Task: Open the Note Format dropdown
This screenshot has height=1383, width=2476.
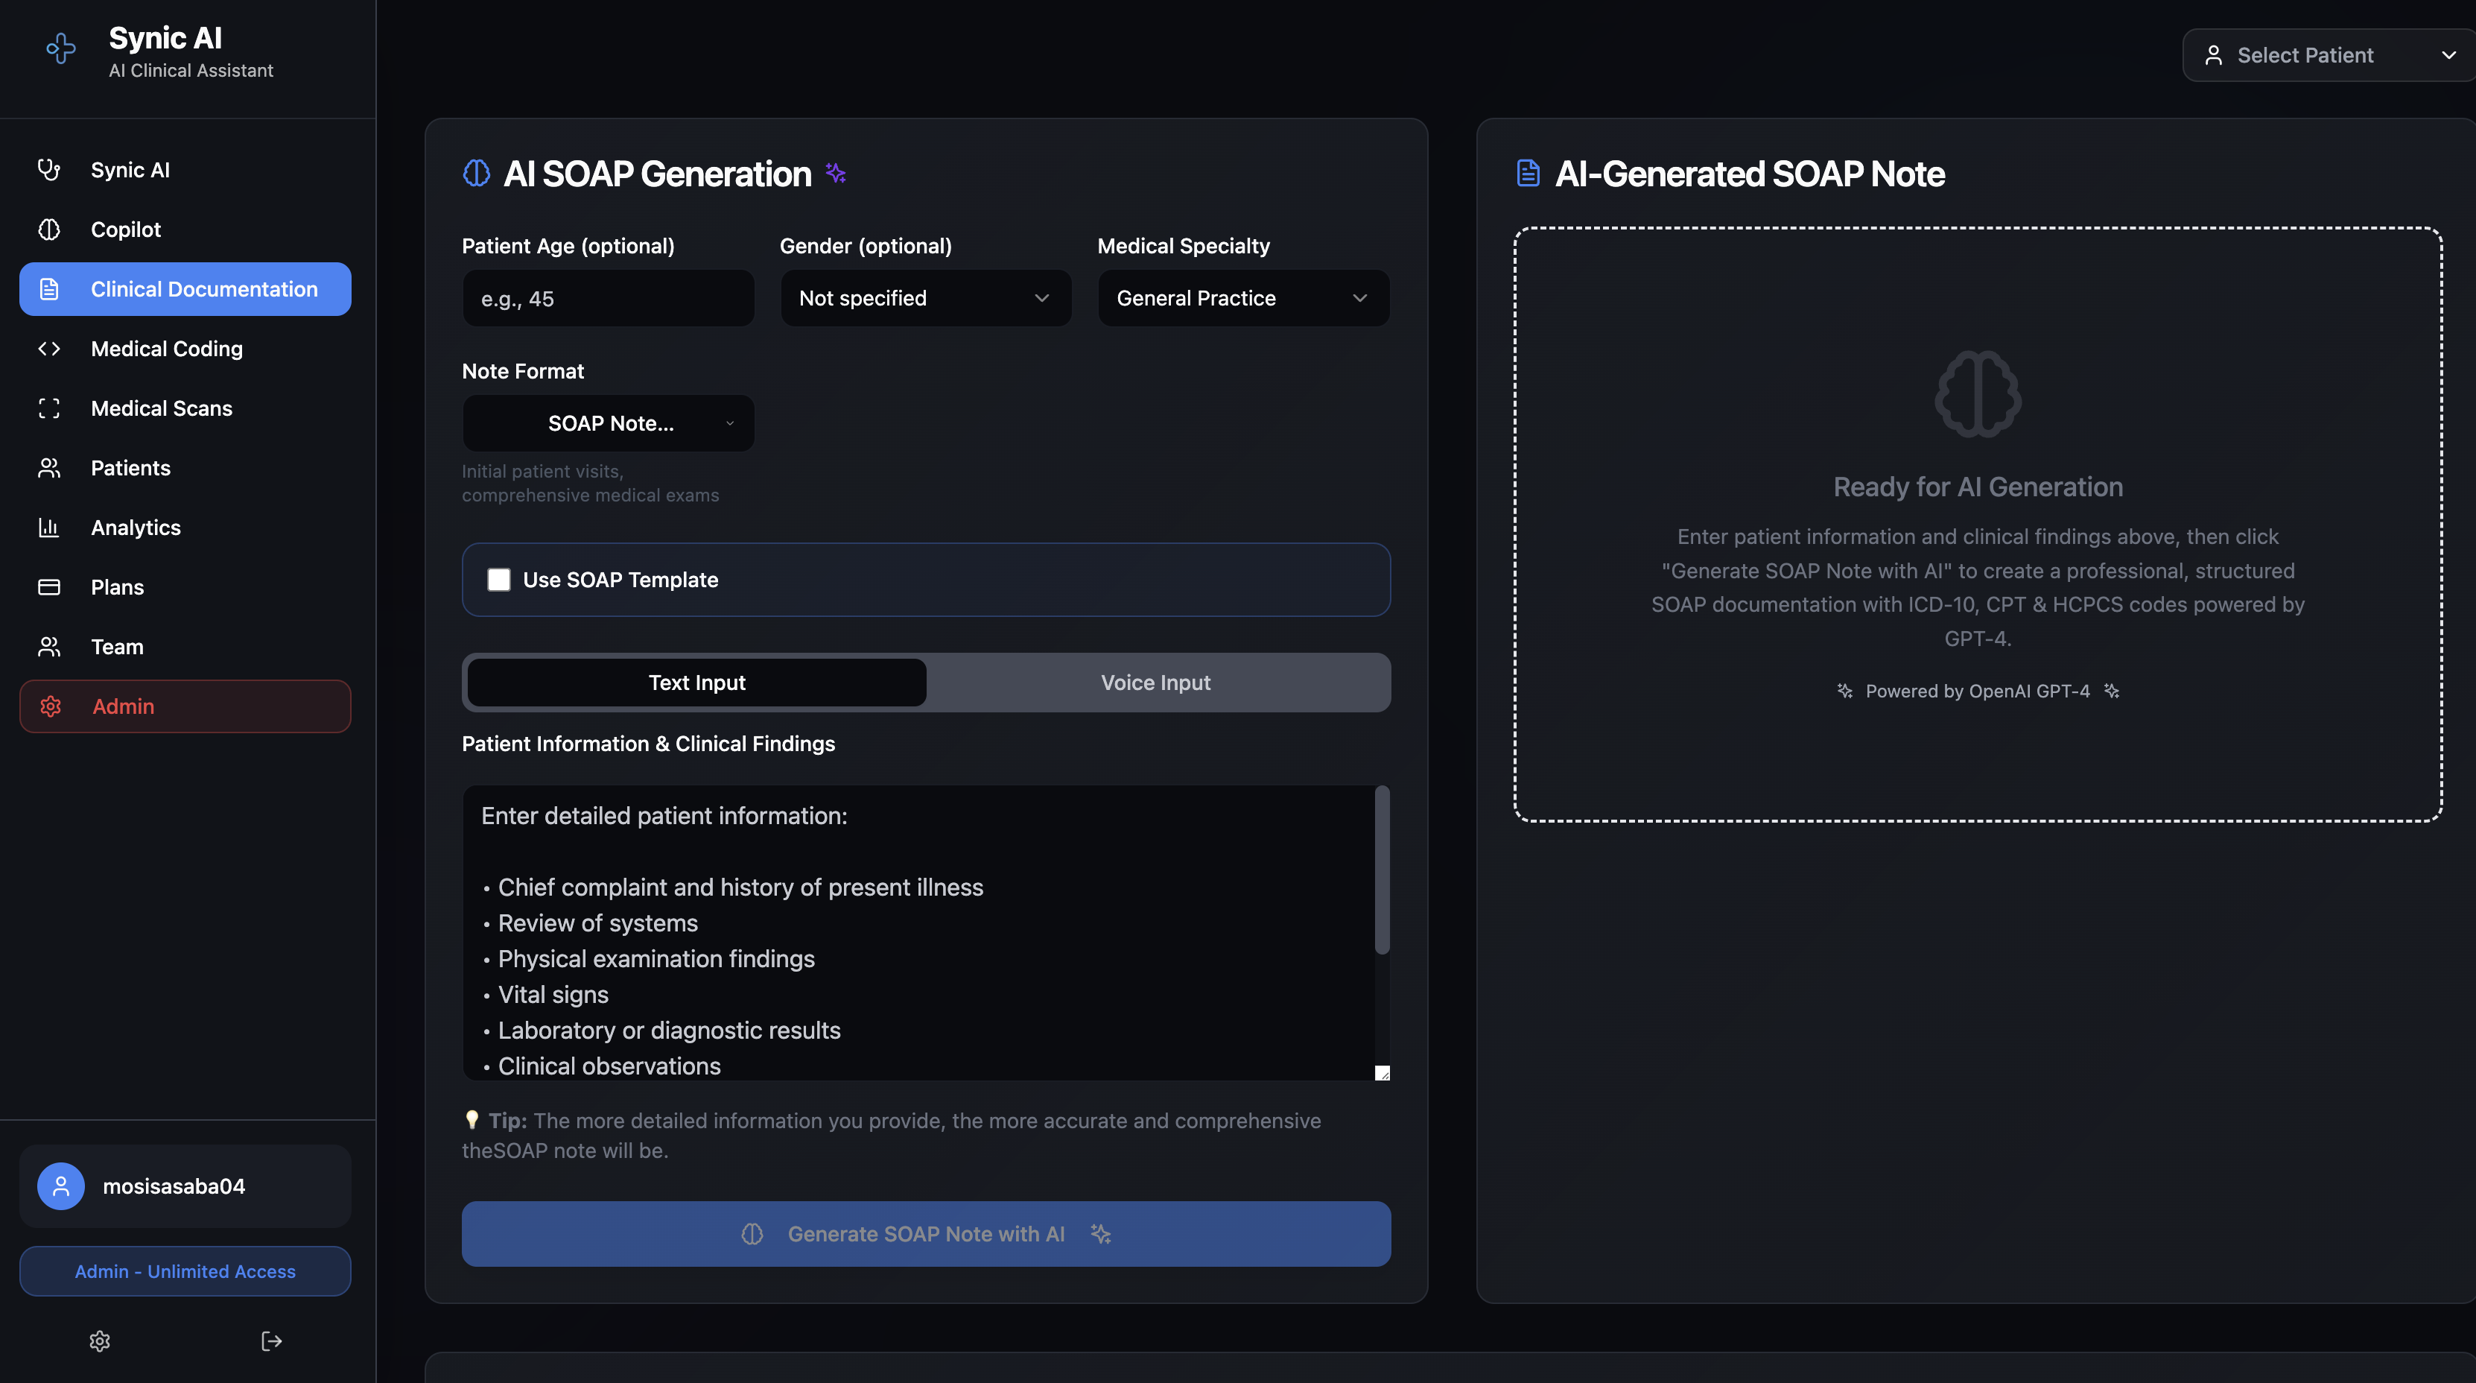Action: [608, 423]
